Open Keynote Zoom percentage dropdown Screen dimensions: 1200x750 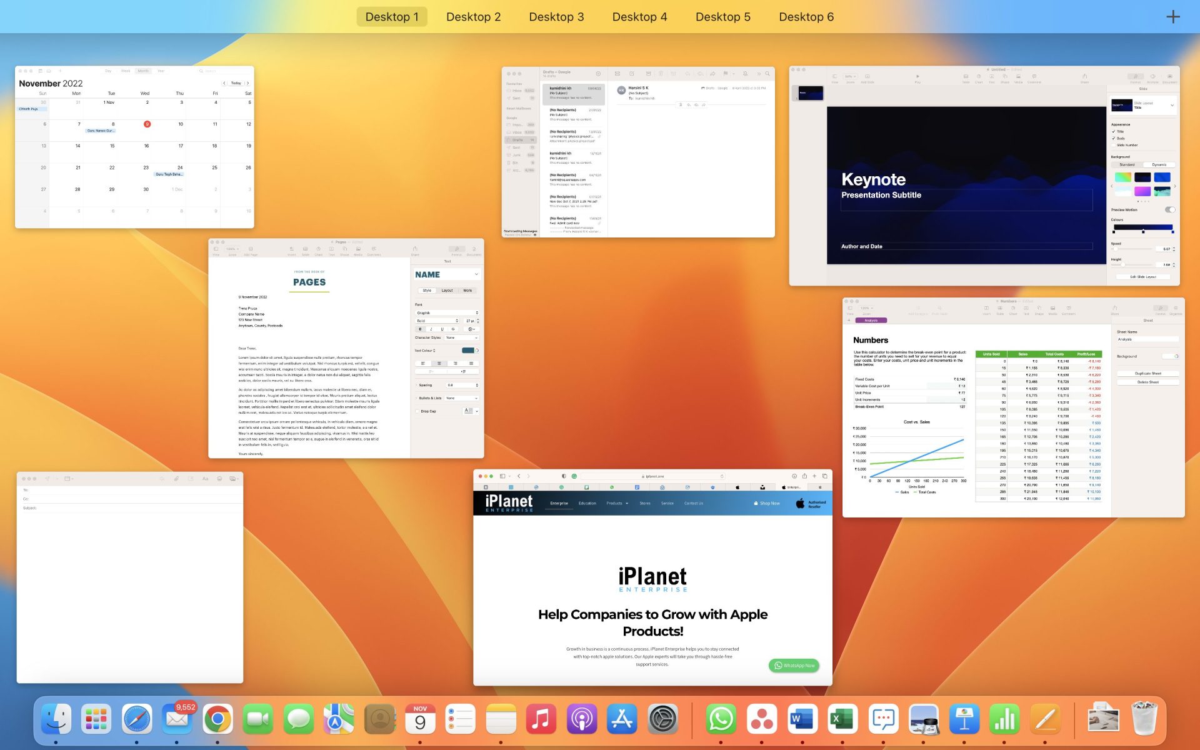pyautogui.click(x=850, y=76)
